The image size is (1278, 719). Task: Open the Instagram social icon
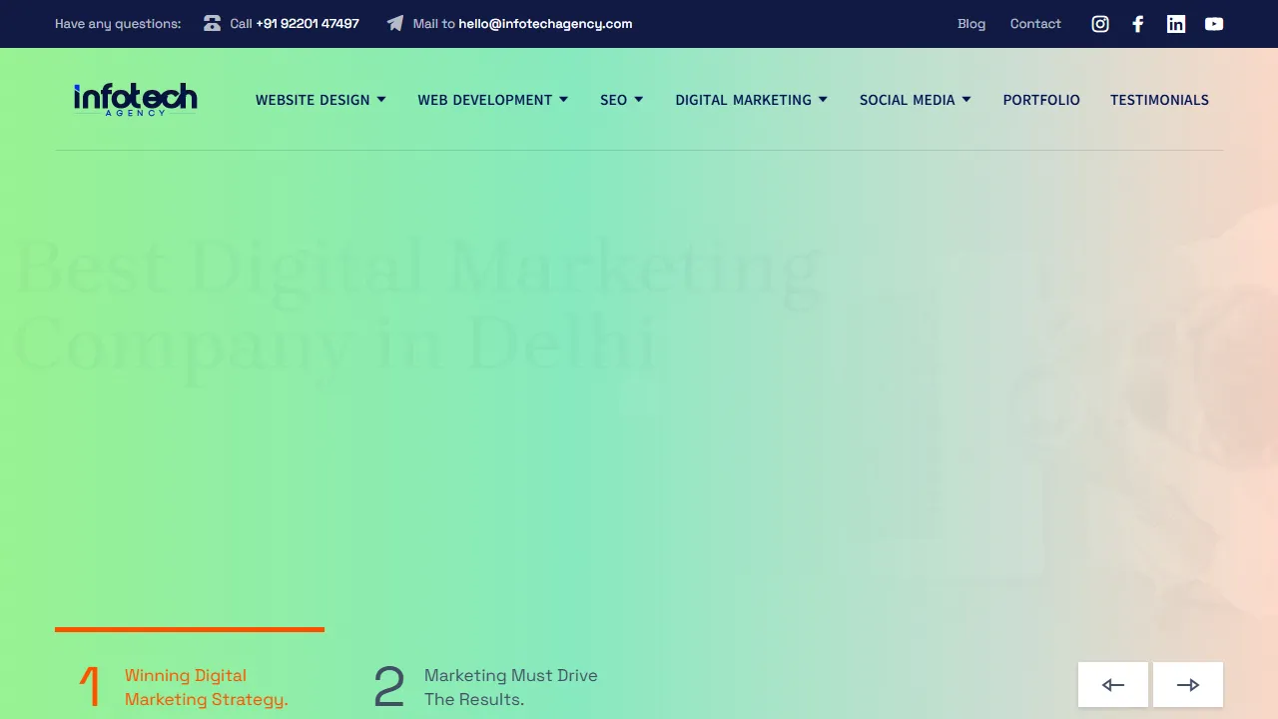[x=1100, y=24]
